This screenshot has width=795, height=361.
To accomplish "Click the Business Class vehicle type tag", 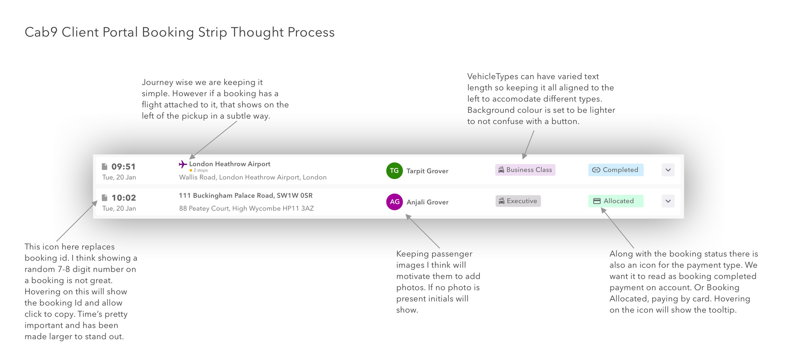I will [x=525, y=170].
